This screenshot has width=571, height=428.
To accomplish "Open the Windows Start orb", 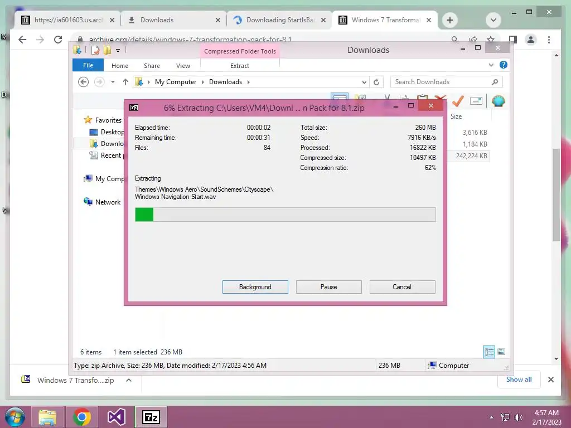I will point(15,417).
